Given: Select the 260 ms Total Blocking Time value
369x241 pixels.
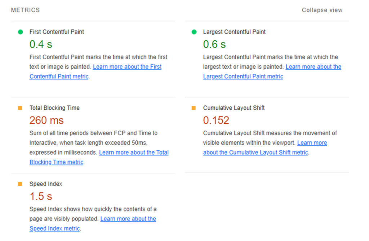Looking at the screenshot, I should point(46,120).
